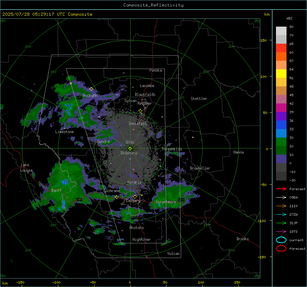
Task: Click the cyan current oval legend icon
Action: pos(281,240)
